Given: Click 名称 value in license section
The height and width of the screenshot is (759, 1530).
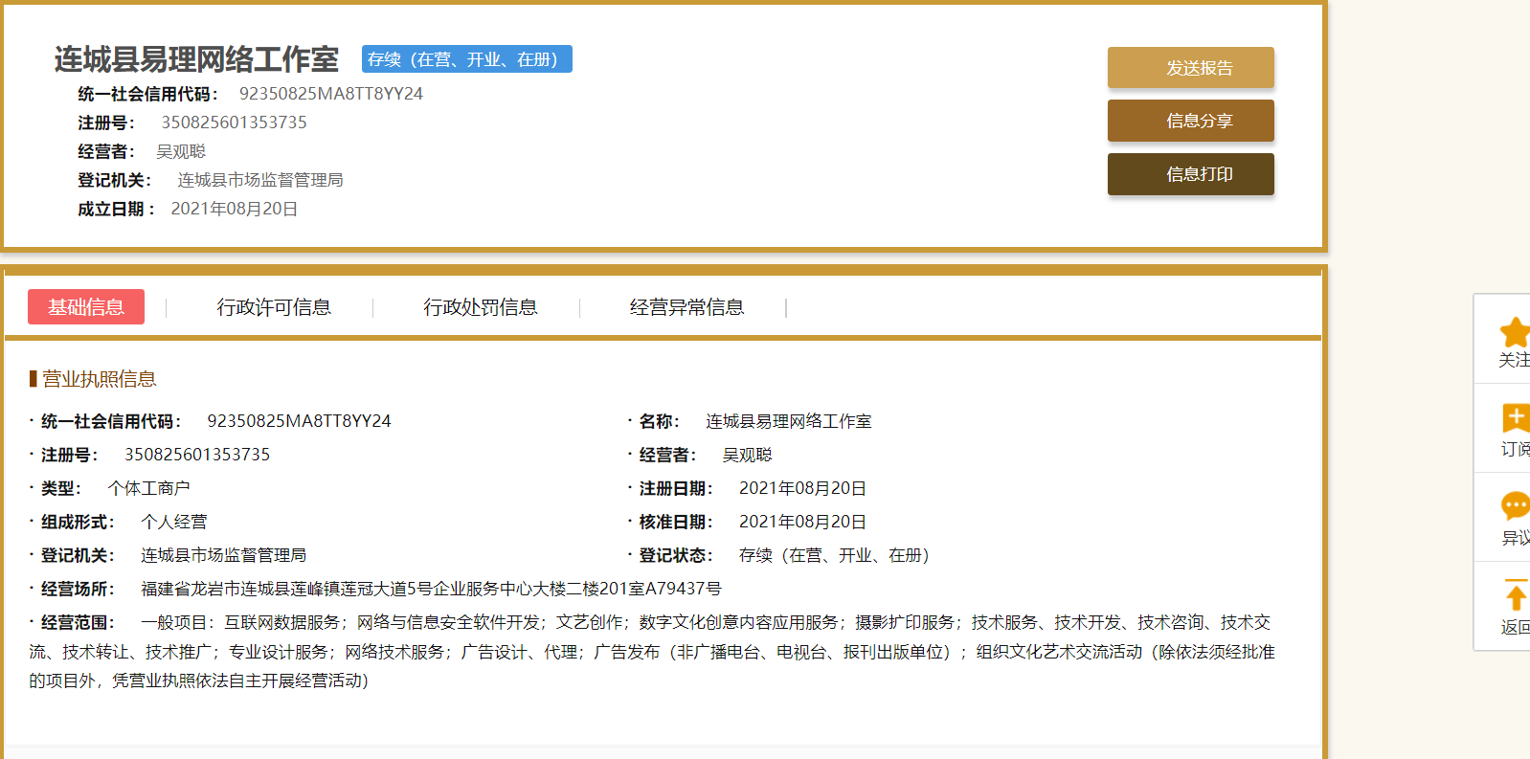Looking at the screenshot, I should click(x=789, y=421).
